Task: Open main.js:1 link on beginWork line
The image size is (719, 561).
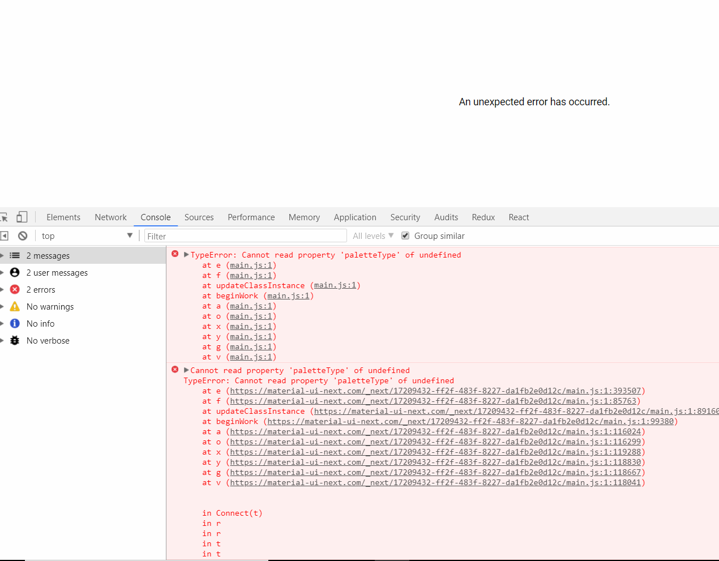Action: click(289, 296)
